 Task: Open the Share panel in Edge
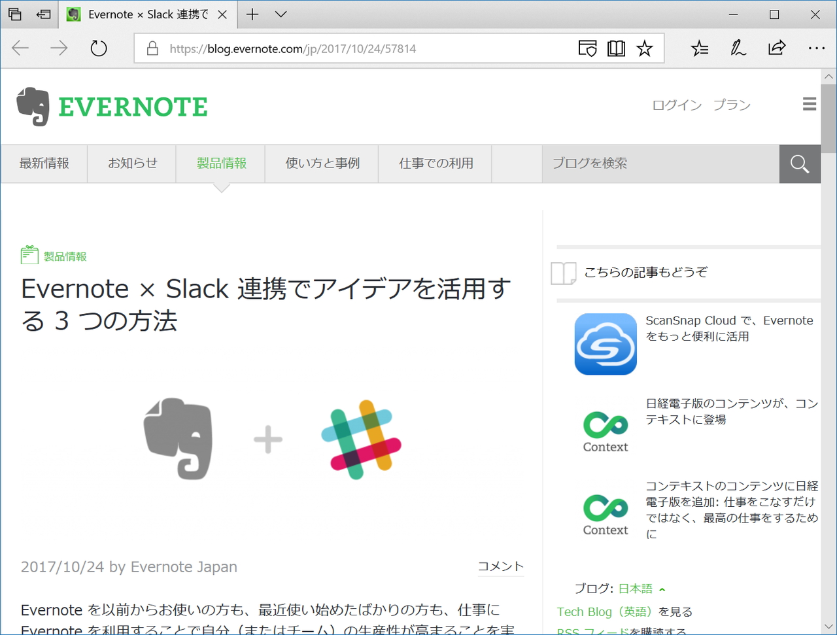click(776, 48)
